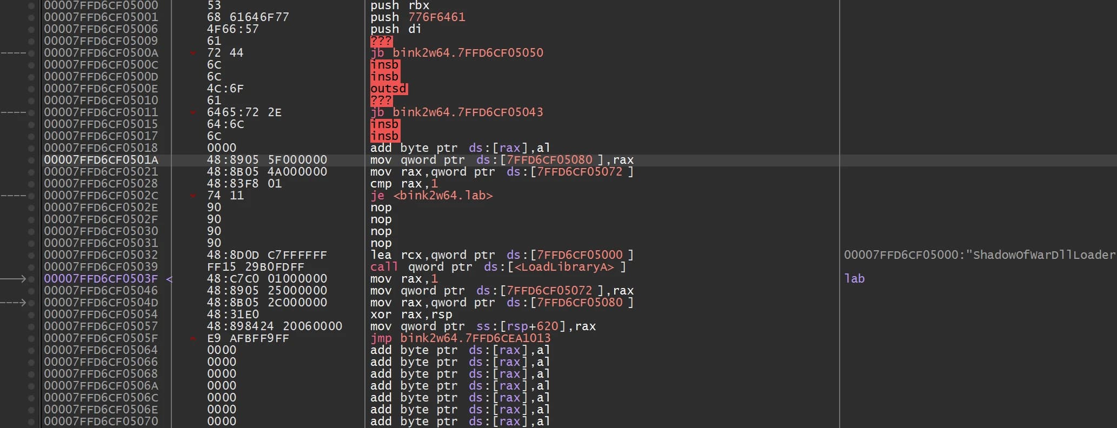Select the highlighted purple address 00007FFD6CF0503F

[101, 279]
